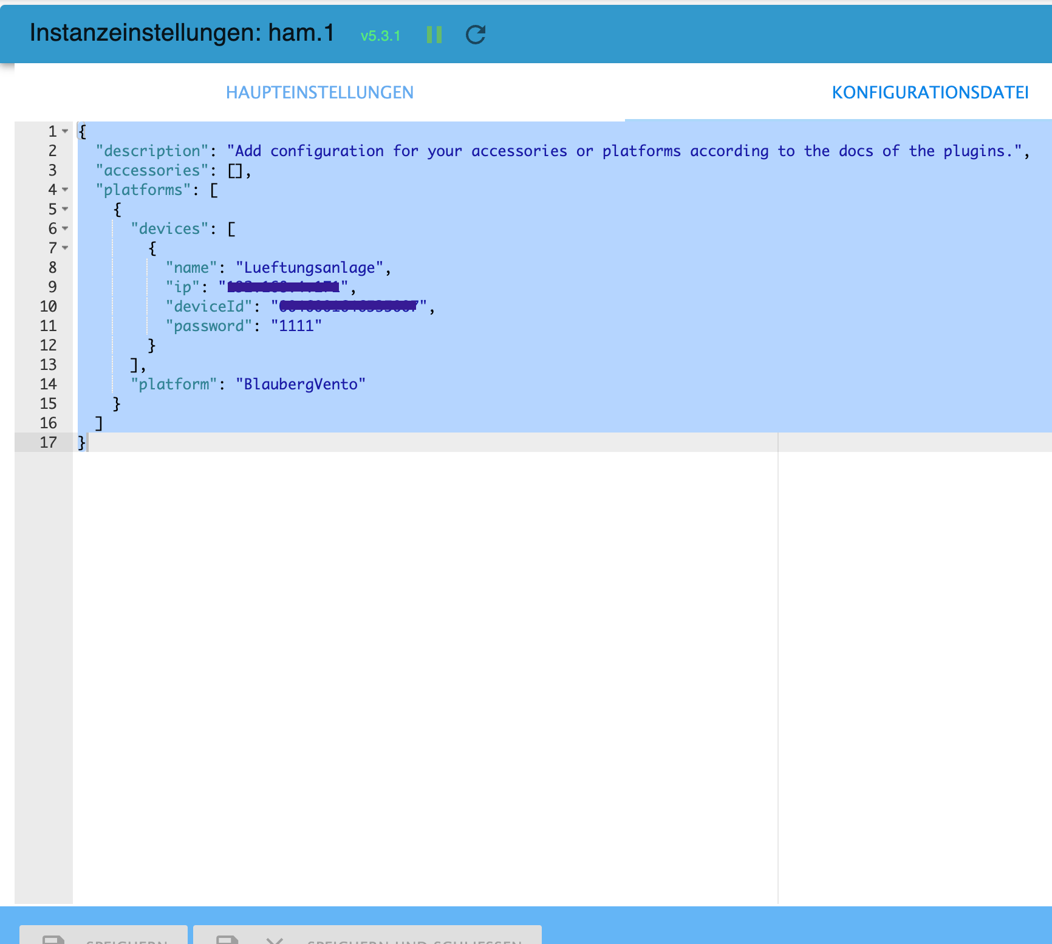The image size is (1052, 944).
Task: Click line number 17 in the gutter
Action: tap(49, 442)
